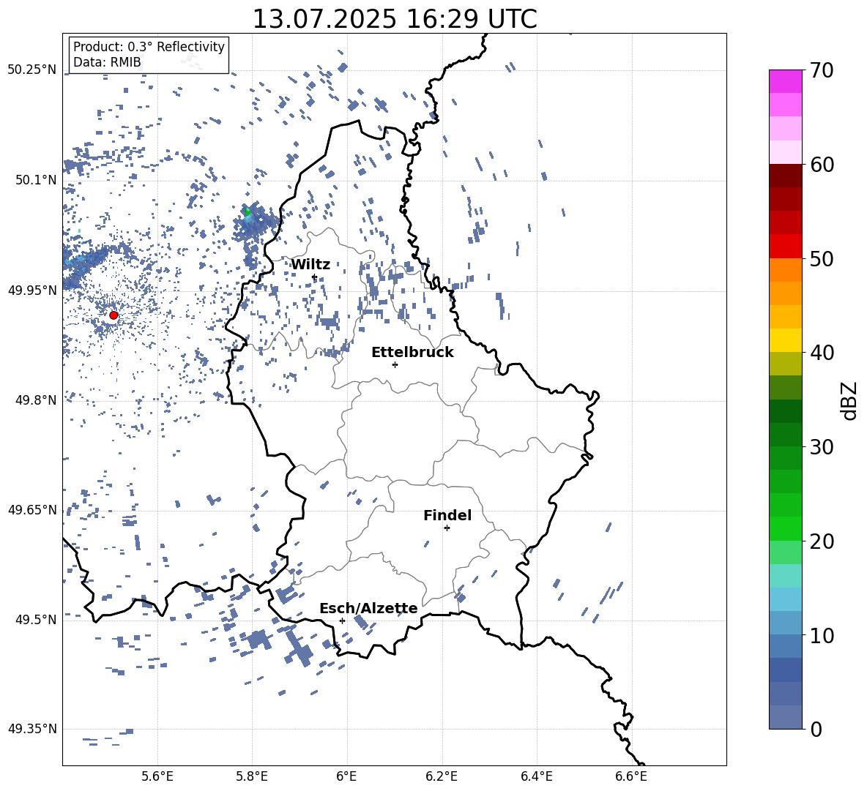
Task: Click the 6°E longitude label
Action: tap(346, 777)
